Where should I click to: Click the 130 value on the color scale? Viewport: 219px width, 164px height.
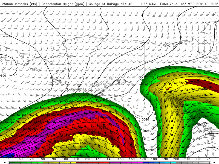99,159
